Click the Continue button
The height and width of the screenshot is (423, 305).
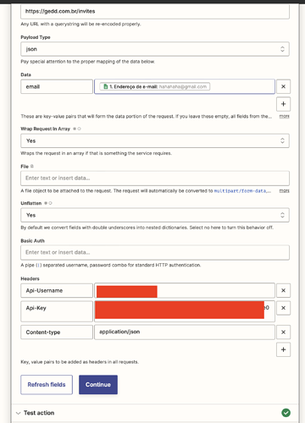[x=98, y=385]
